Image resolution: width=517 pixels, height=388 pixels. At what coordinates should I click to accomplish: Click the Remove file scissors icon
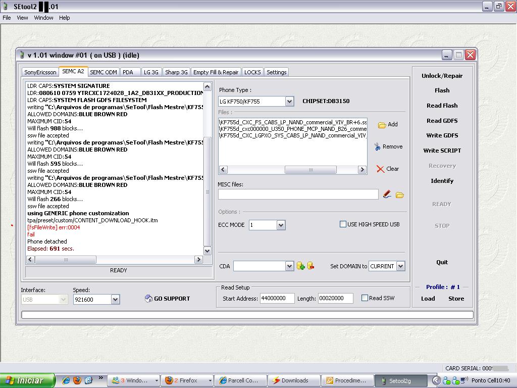(x=378, y=147)
